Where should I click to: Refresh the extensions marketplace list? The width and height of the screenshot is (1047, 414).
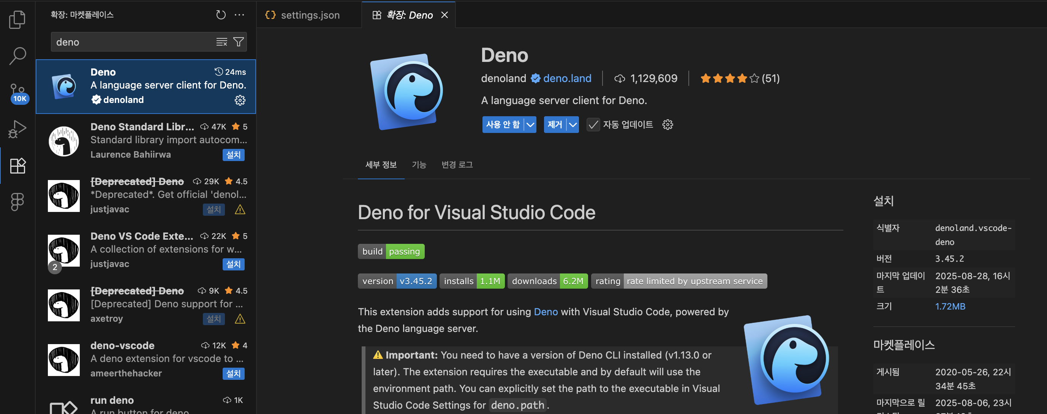pos(221,15)
